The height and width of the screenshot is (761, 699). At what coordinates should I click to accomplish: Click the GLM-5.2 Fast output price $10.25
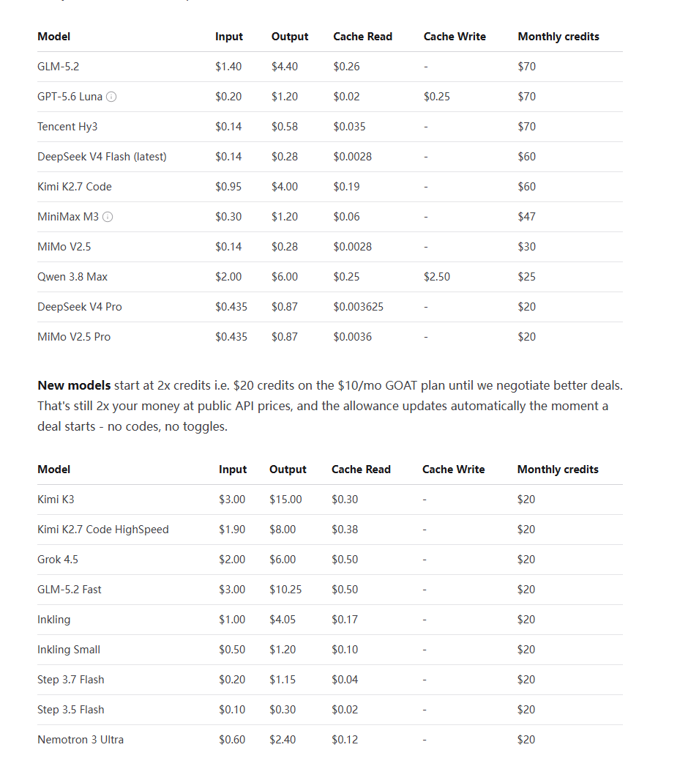[285, 590]
